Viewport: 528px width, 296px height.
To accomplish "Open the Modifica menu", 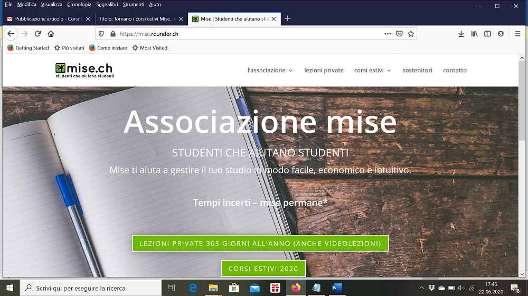I will pos(26,4).
